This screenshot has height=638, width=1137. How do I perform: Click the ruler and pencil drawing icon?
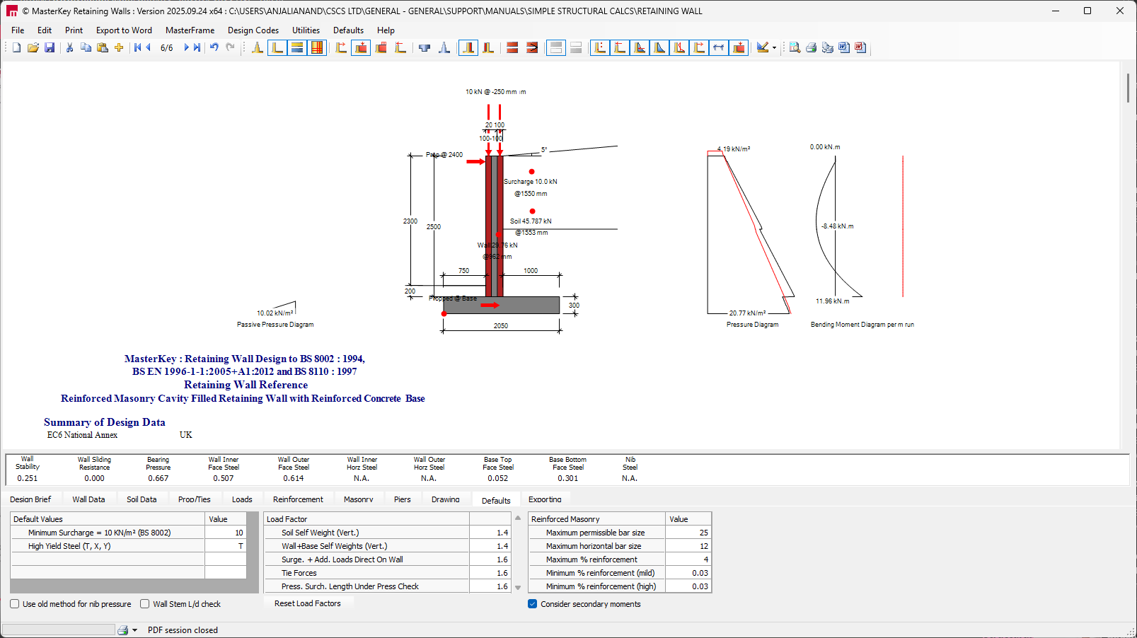[762, 47]
